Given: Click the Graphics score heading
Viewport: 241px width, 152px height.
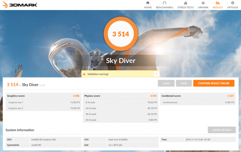Looking at the screenshot, I should tap(16, 96).
